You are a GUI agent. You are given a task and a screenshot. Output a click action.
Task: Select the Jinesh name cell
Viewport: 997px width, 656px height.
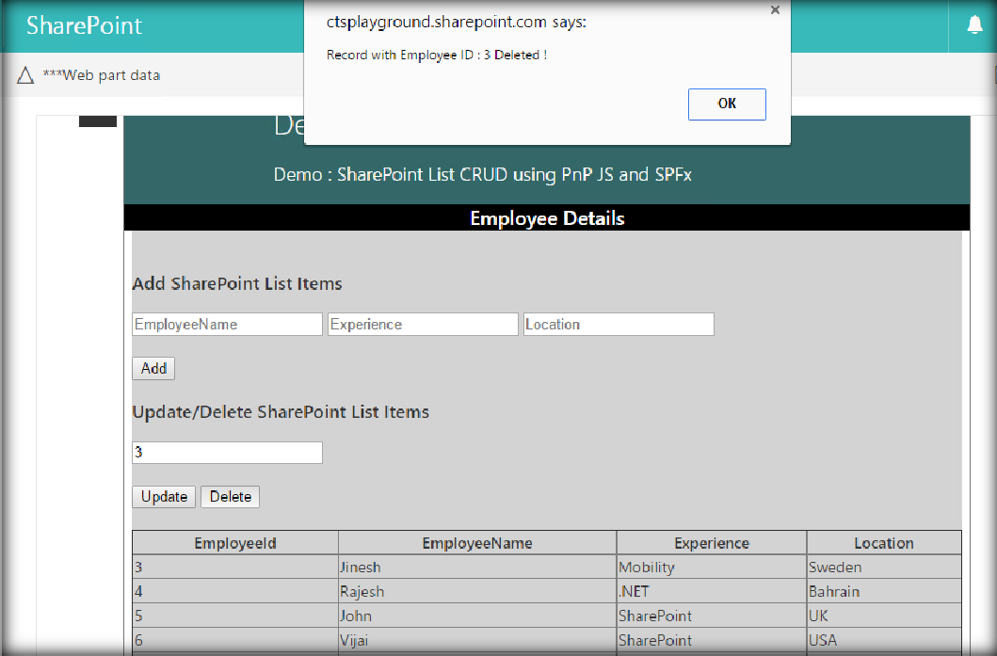477,567
